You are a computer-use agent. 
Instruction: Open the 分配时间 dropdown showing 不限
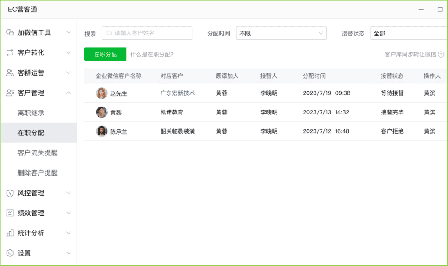pos(281,33)
